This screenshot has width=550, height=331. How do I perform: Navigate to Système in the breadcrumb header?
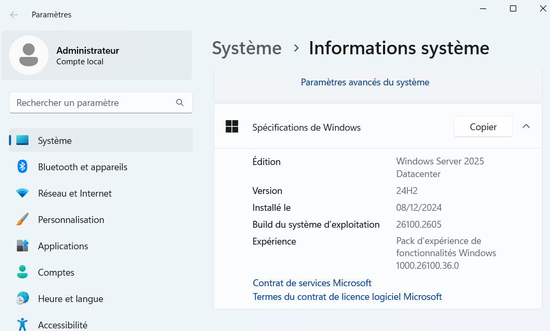247,48
